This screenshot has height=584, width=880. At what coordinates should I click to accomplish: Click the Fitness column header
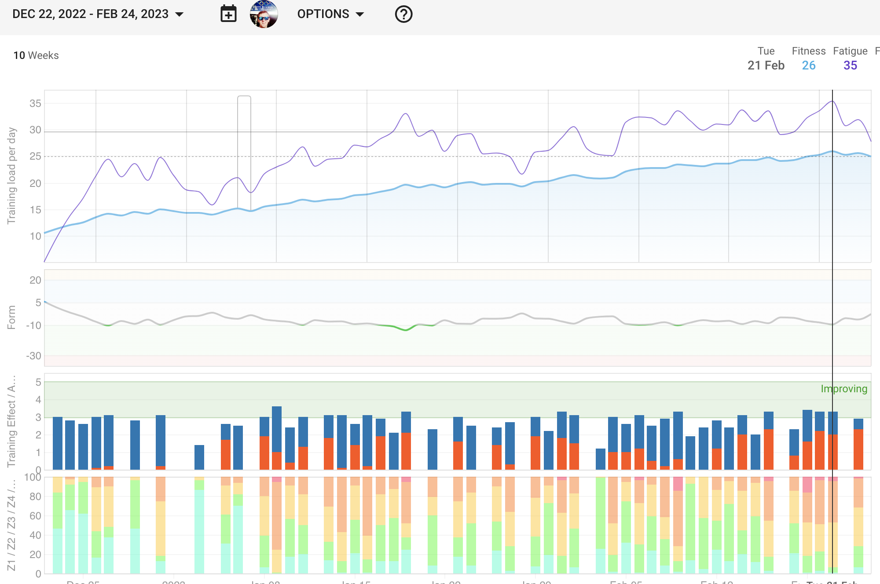click(809, 51)
